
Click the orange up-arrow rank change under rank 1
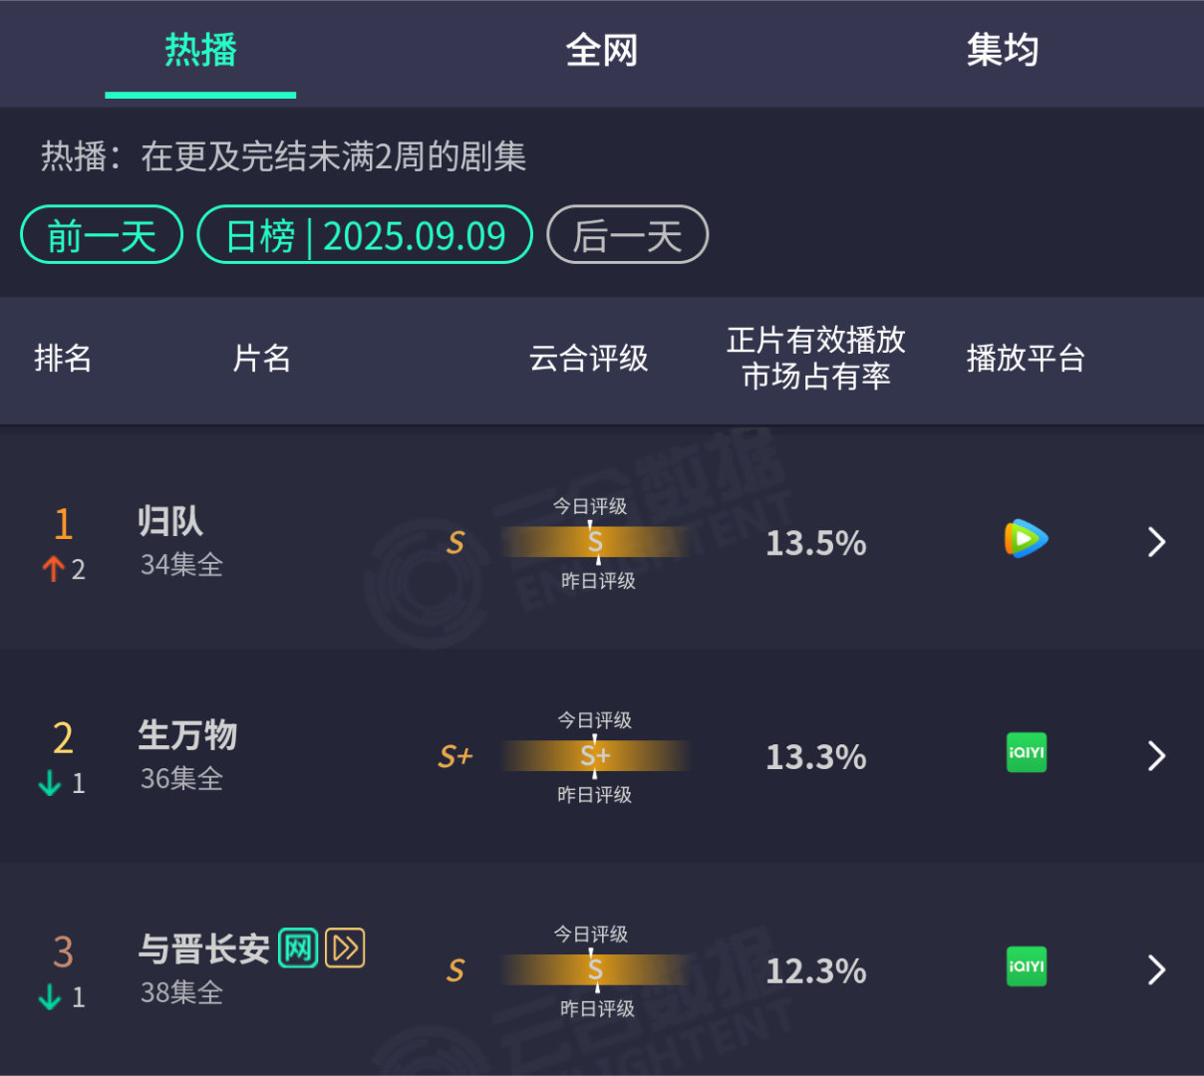[x=53, y=569]
